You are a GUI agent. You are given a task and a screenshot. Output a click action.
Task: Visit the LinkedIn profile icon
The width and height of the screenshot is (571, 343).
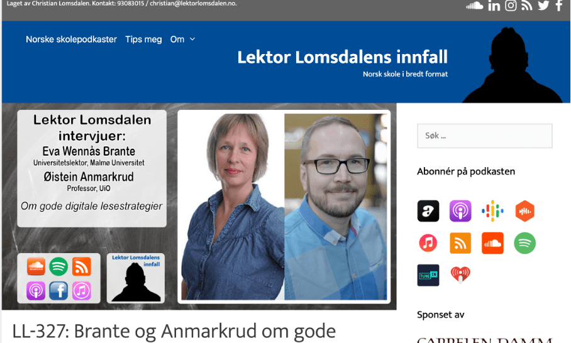(494, 6)
